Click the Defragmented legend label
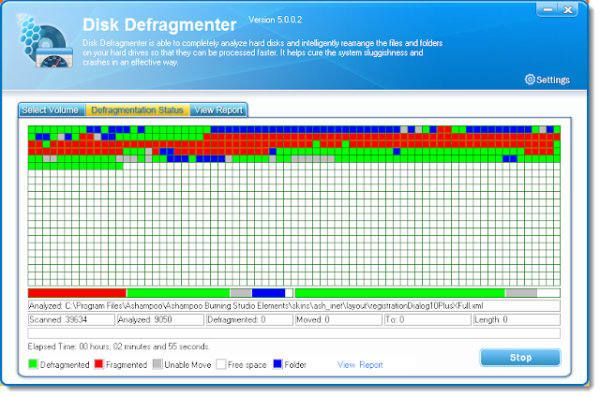This screenshot has width=600, height=397. tap(65, 365)
